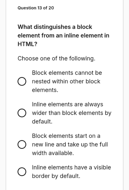129x190 pixels.
Task: Click the 'default.' line of the second answer
Action: tap(42, 121)
